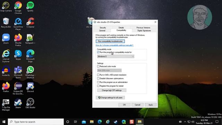This screenshot has height=125, width=222.
Task: Switch to the Digital Signatures tab
Action: [x=144, y=31]
